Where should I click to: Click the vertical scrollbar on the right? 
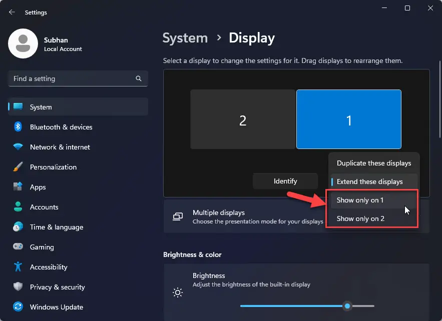tap(439, 99)
